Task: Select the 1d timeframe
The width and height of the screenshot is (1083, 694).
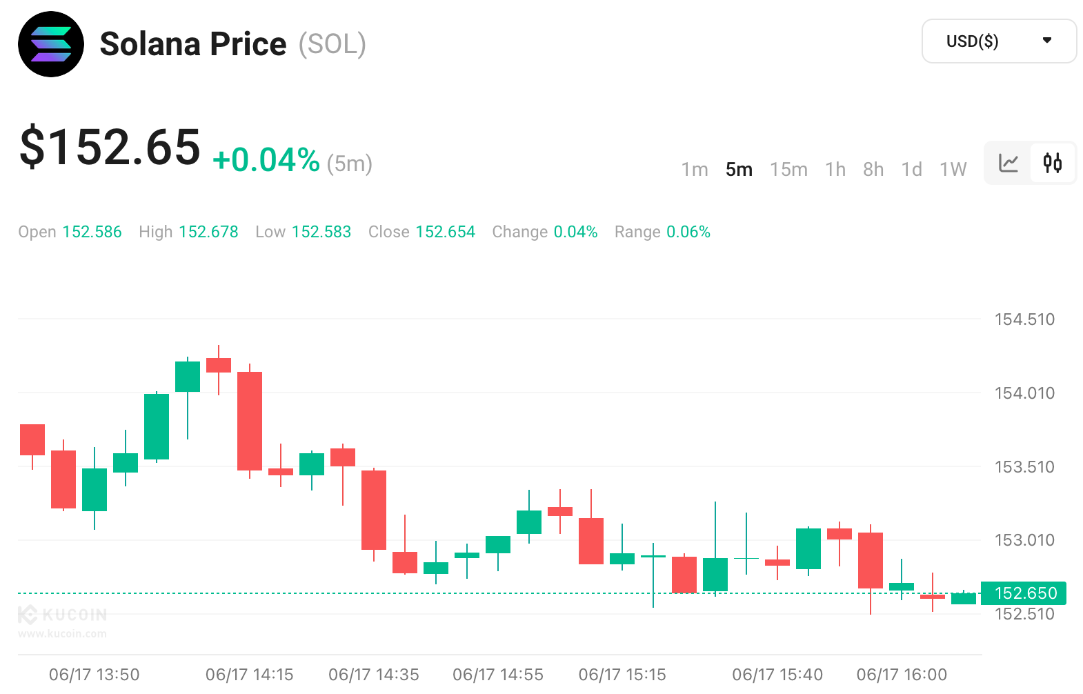Action: coord(911,170)
